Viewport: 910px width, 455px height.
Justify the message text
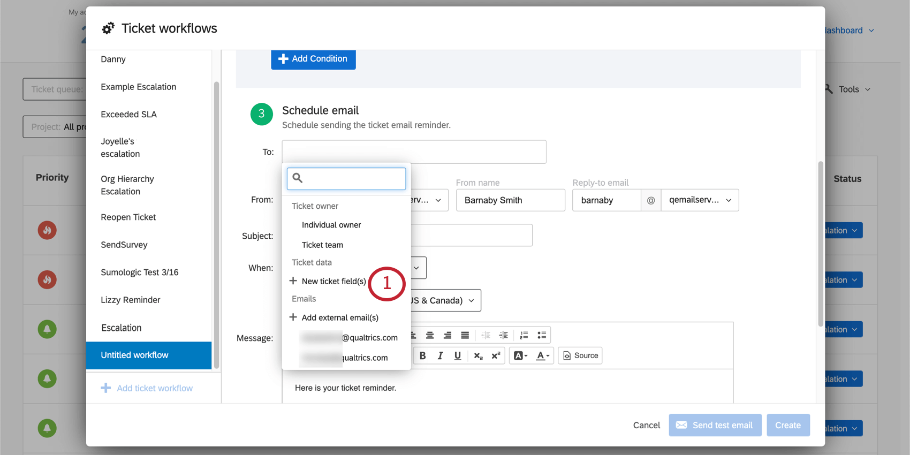[x=465, y=335]
